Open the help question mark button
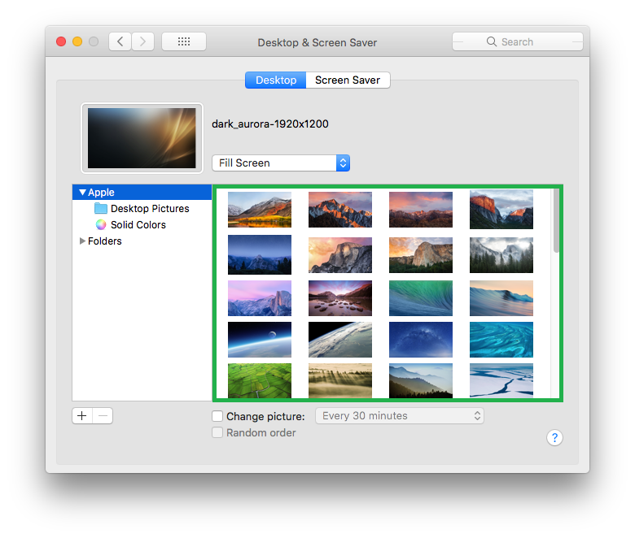The width and height of the screenshot is (635, 538). click(554, 438)
